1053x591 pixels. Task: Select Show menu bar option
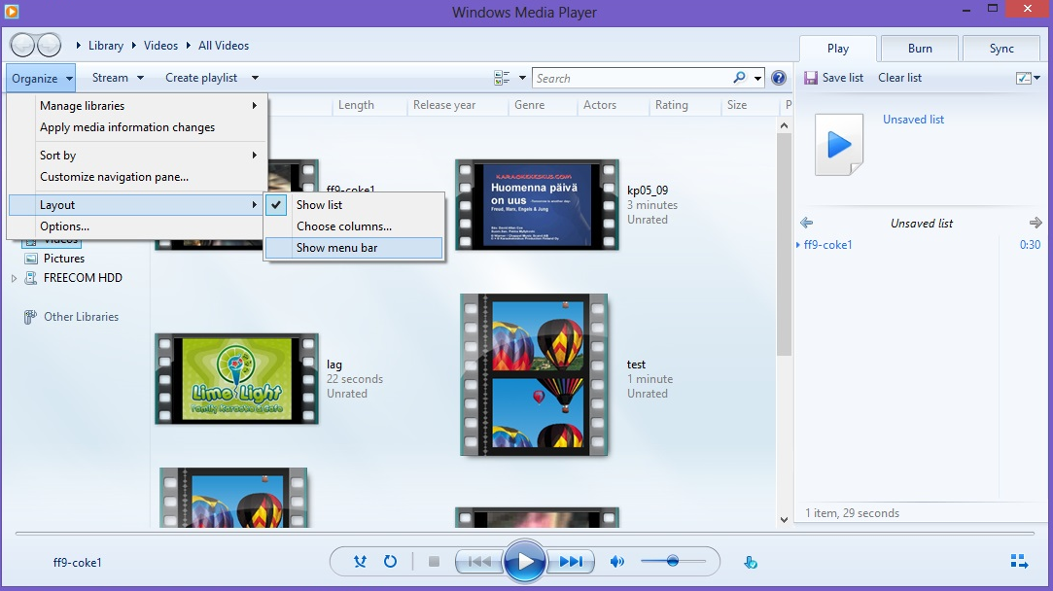[336, 248]
